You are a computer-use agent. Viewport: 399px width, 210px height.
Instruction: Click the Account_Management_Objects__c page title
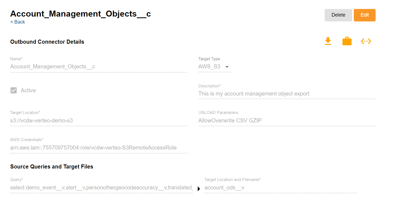click(81, 14)
